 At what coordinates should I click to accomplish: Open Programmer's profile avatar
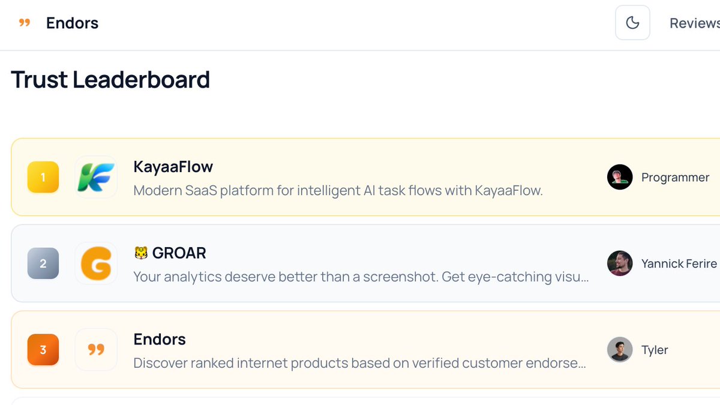[620, 177]
